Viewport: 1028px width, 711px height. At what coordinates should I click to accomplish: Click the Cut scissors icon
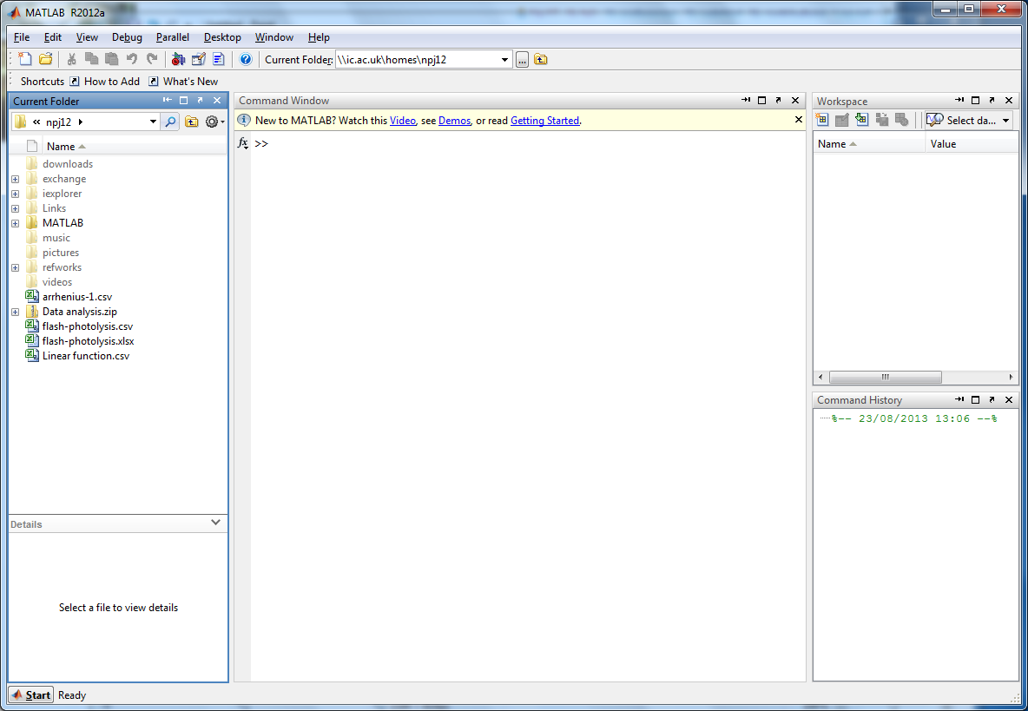(71, 60)
